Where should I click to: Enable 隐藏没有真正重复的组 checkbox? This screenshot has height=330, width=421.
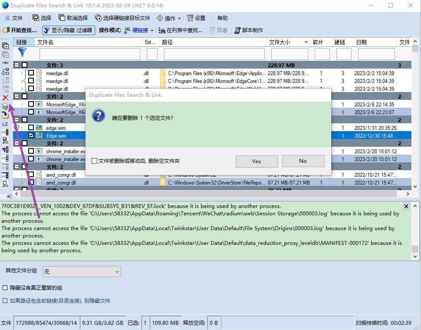5,287
